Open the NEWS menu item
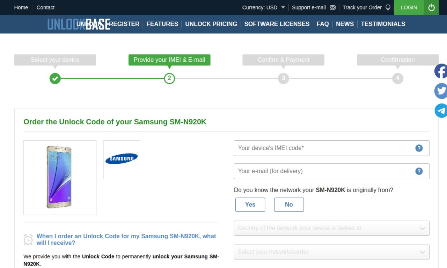 pos(345,24)
